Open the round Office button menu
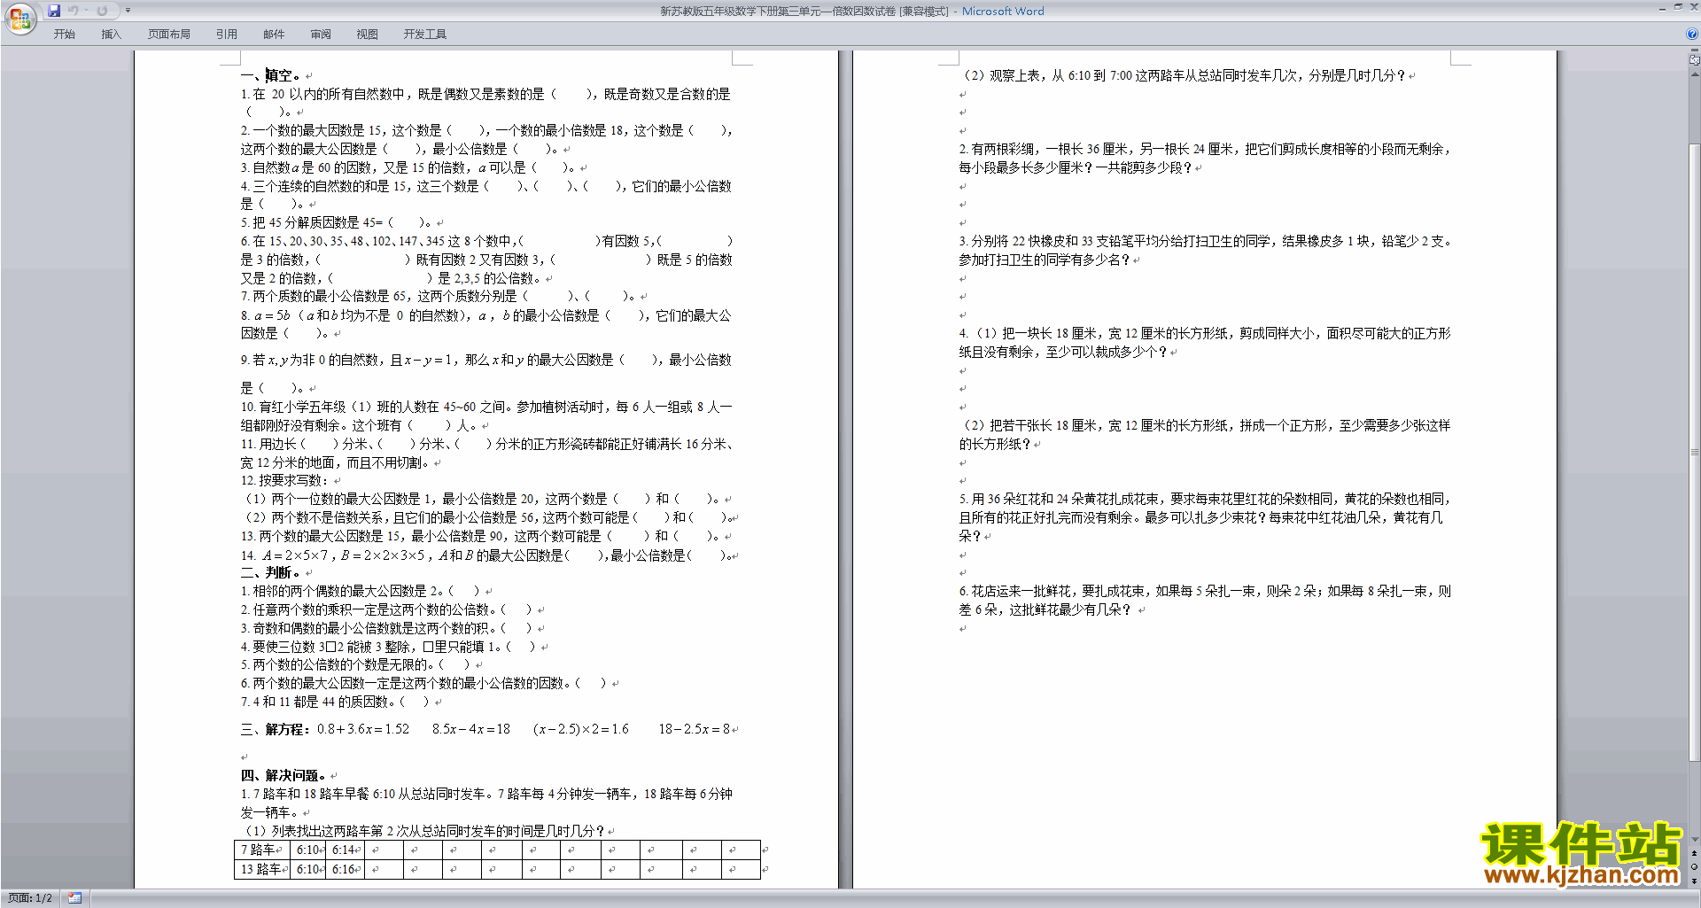This screenshot has width=1701, height=908. (19, 19)
